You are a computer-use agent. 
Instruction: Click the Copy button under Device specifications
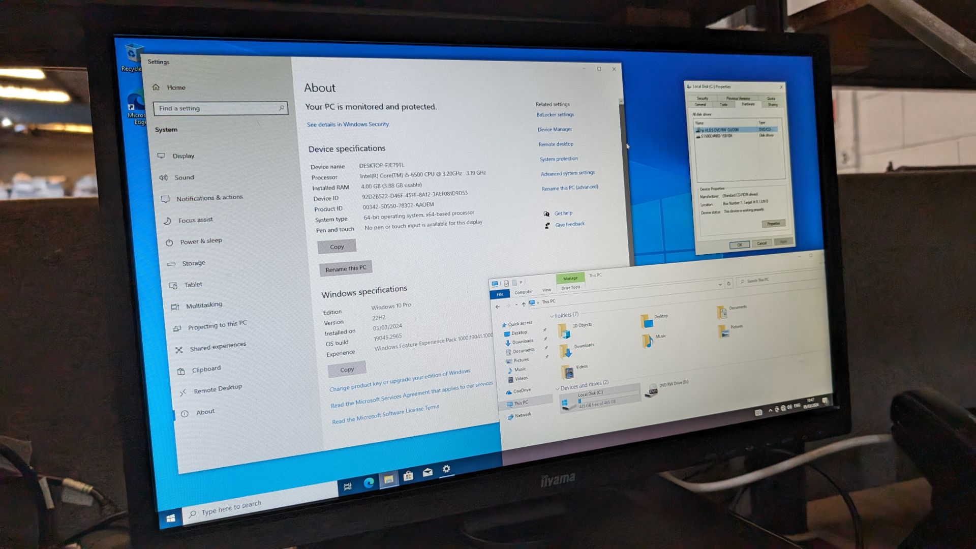click(x=335, y=246)
